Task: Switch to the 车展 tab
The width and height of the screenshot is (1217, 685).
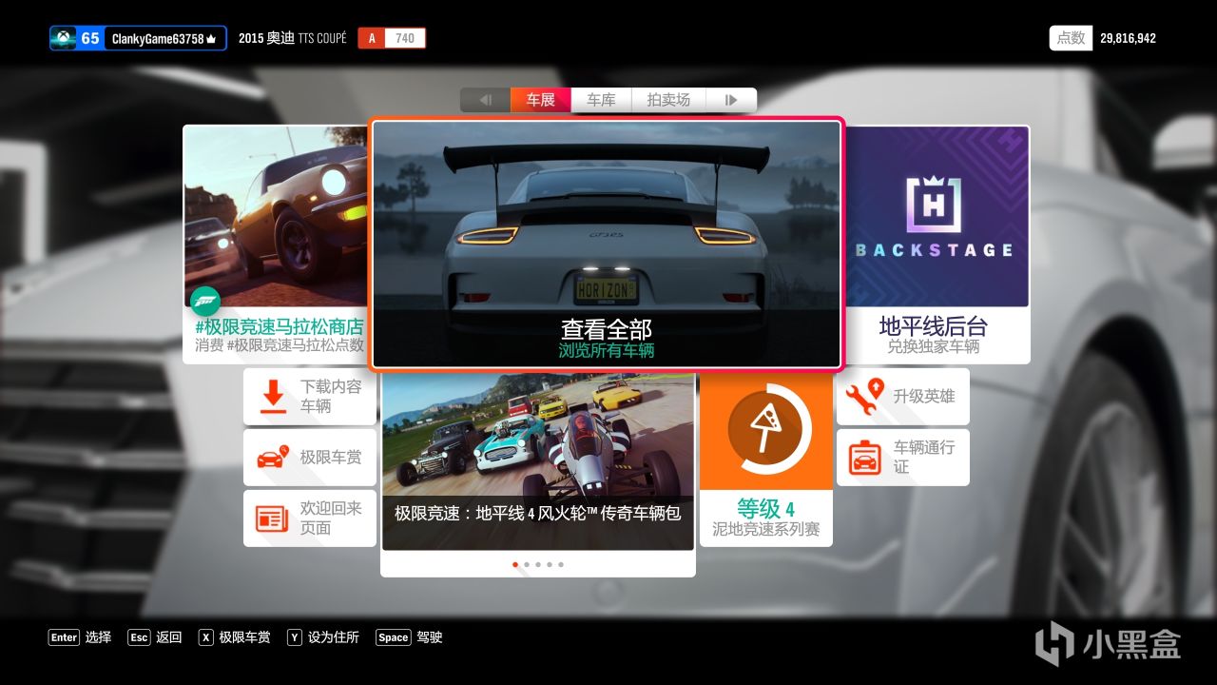Action: pyautogui.click(x=540, y=100)
